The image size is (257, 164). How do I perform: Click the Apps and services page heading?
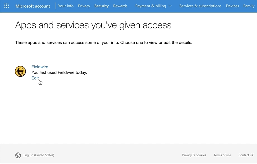coord(93,25)
